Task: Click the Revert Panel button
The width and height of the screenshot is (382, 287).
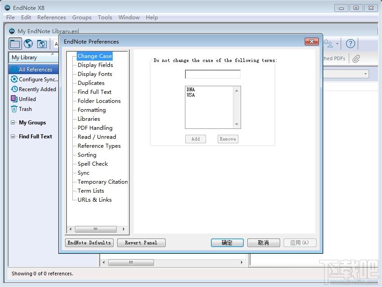Action: coord(141,243)
